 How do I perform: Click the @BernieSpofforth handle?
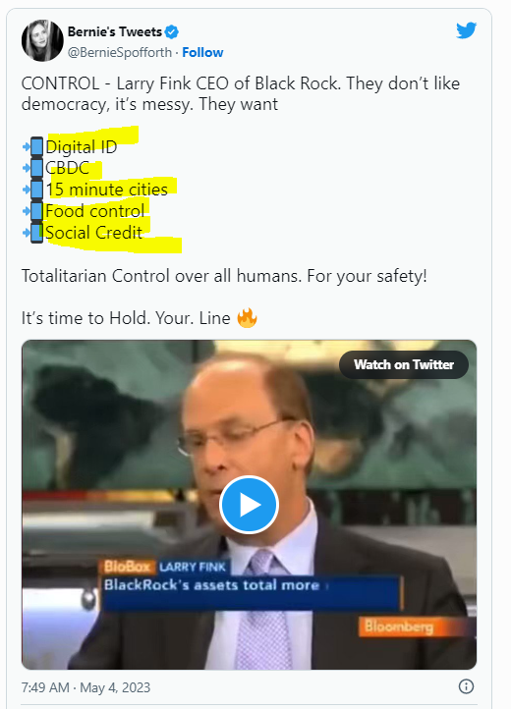click(120, 52)
